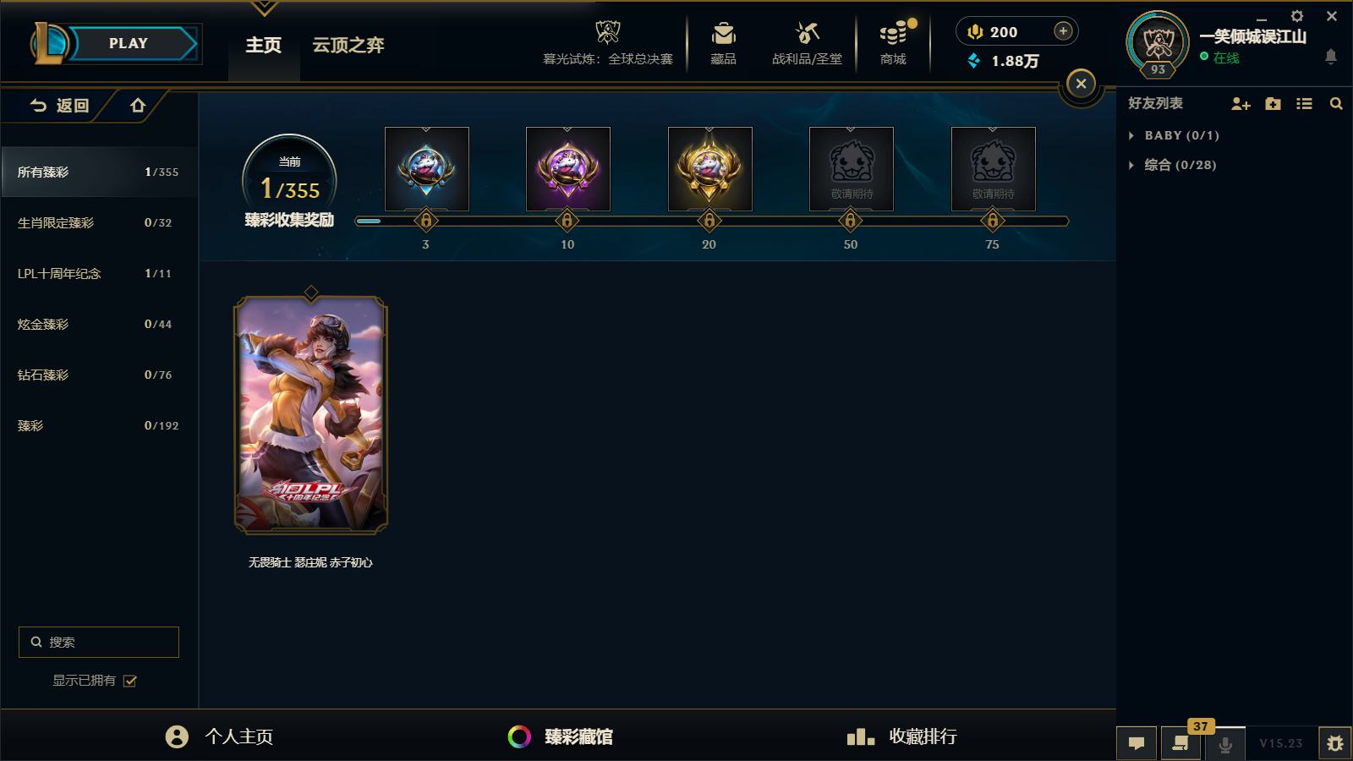Expand the 综合 (0/28) friend group
1353x761 pixels.
tap(1172, 165)
